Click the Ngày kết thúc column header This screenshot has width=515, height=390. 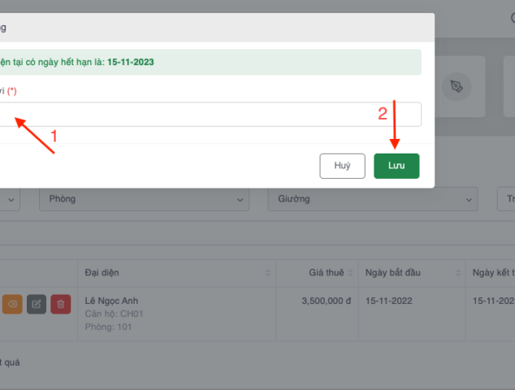(493, 272)
